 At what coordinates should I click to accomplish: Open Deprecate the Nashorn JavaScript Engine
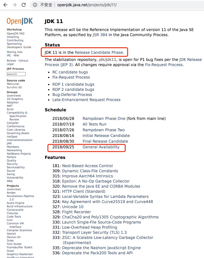[101, 248]
